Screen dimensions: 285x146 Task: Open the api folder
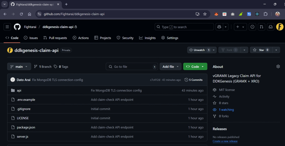(19, 90)
